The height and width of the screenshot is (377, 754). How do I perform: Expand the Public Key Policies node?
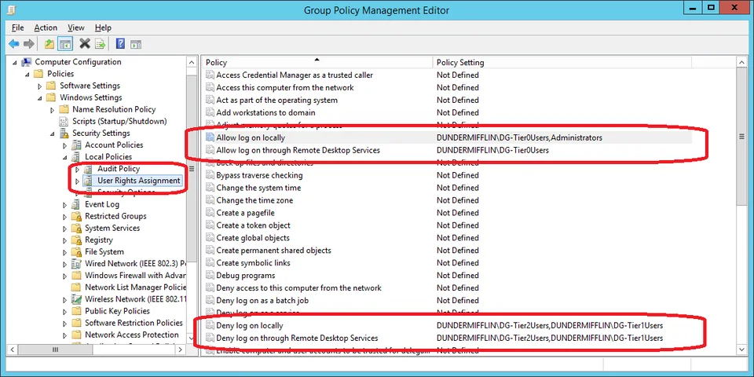click(x=65, y=311)
